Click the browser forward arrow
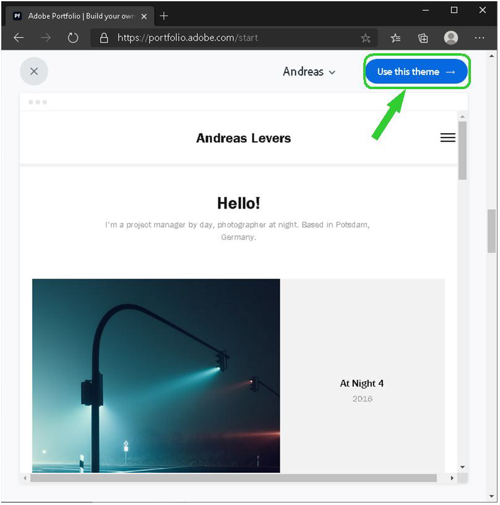 pos(46,38)
